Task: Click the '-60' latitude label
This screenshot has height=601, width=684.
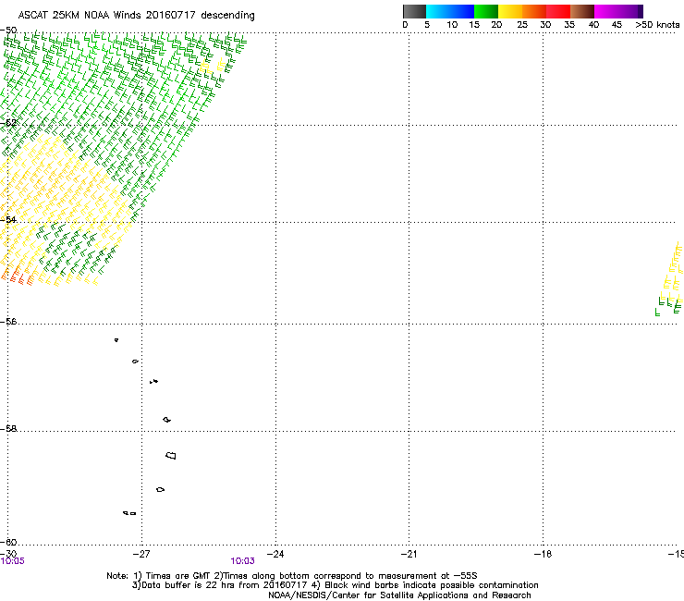Action: coord(8,542)
